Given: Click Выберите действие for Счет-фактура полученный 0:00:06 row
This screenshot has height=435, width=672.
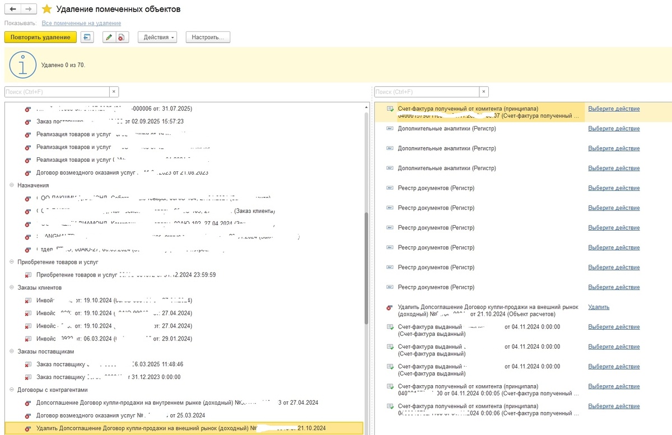Looking at the screenshot, I should coord(614,406).
